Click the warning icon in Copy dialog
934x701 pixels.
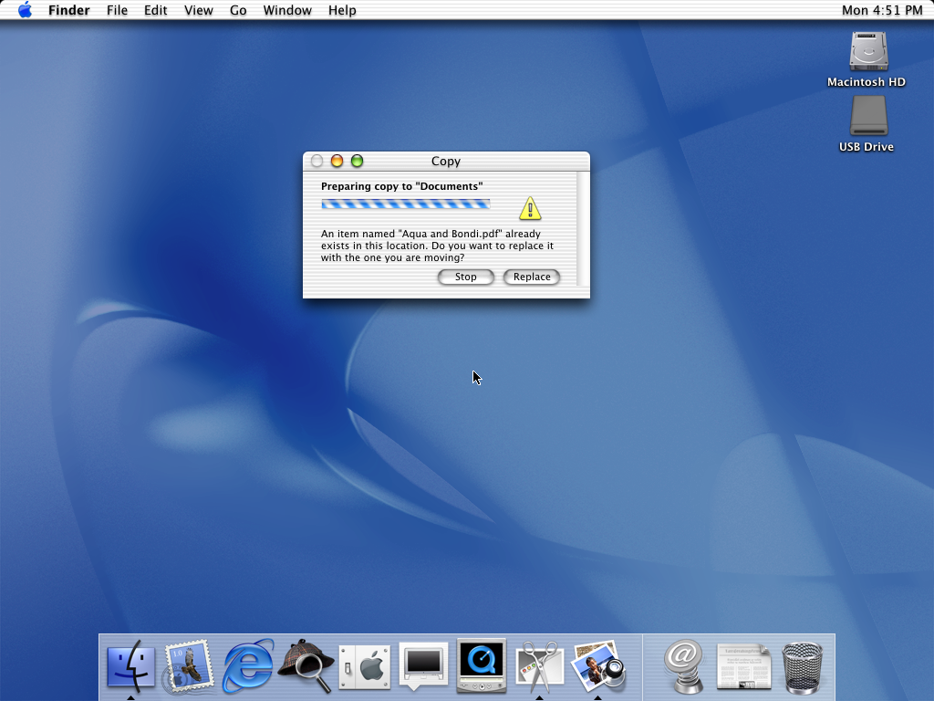[x=530, y=209]
